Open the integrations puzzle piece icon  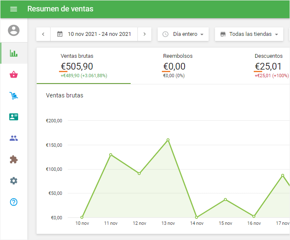(x=14, y=159)
